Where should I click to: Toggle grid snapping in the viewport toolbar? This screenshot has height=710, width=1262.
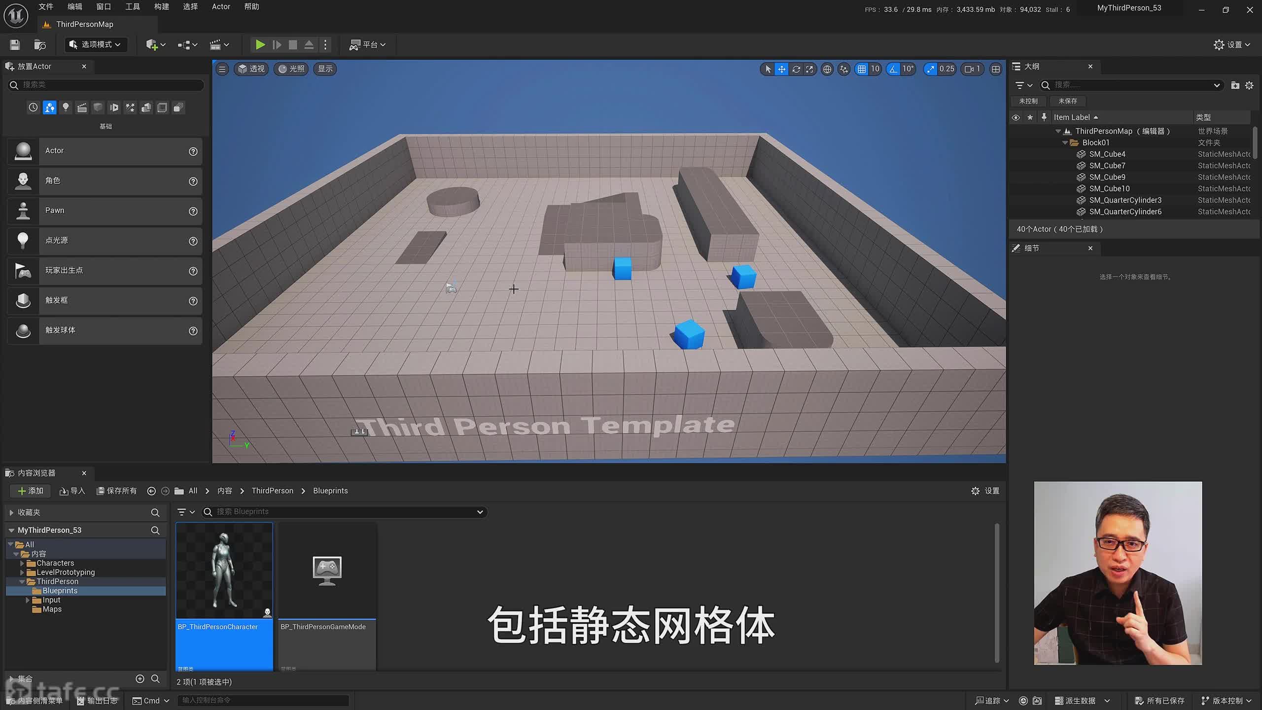coord(861,69)
